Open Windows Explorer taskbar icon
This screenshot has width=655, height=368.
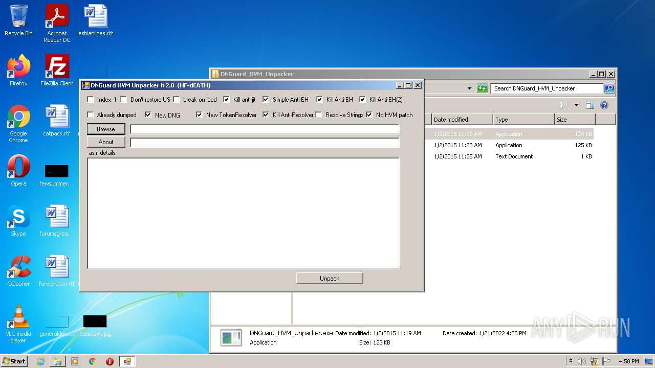click(x=58, y=361)
